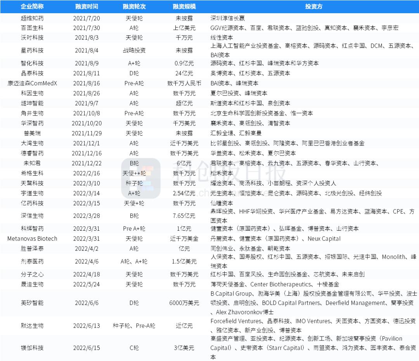
Task: Click the date 2021/8/11
Action: (x=87, y=73)
